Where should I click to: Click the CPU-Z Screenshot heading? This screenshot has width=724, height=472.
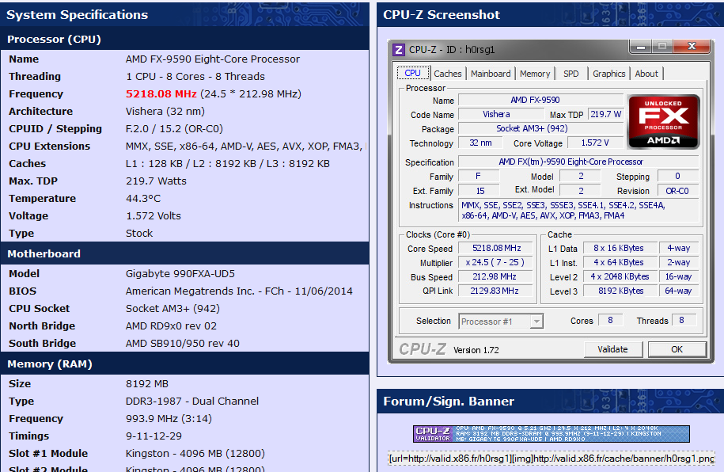442,15
